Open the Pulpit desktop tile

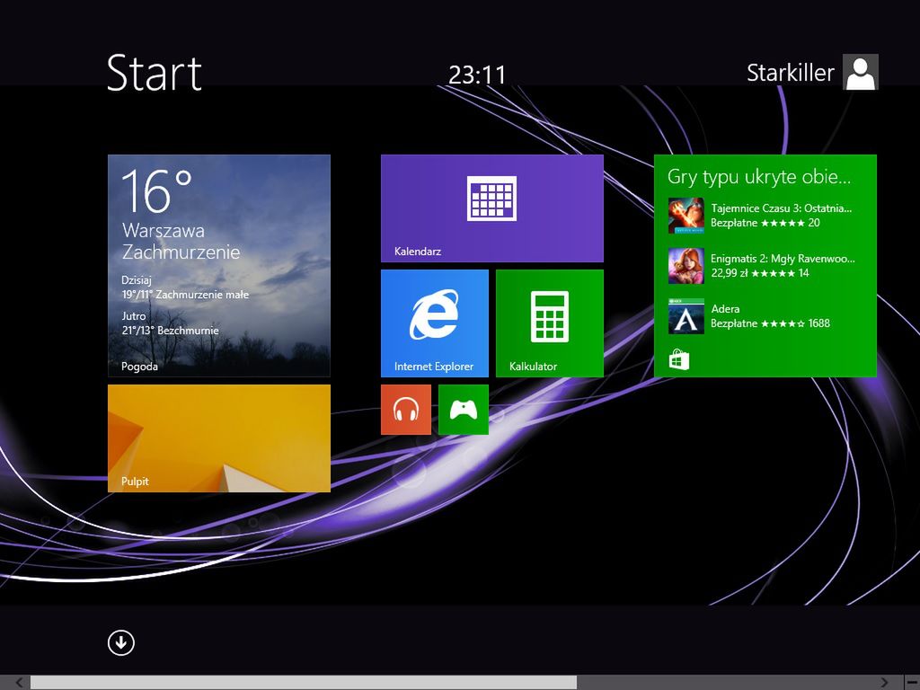pos(219,438)
